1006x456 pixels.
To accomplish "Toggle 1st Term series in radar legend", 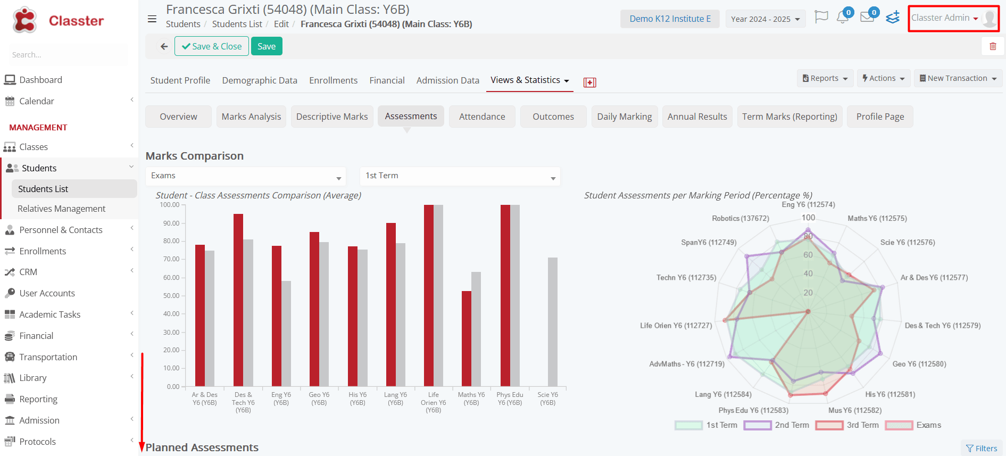I will [x=706, y=425].
